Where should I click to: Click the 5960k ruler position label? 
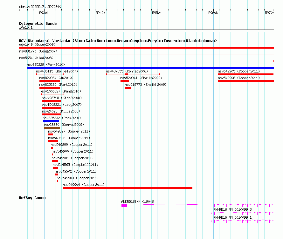pos(213,13)
